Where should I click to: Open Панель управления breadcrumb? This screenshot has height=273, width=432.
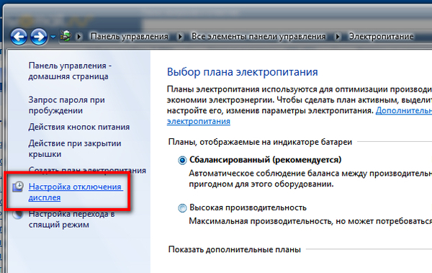129,37
